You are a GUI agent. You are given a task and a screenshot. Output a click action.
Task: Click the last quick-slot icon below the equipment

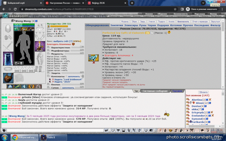[38, 86]
